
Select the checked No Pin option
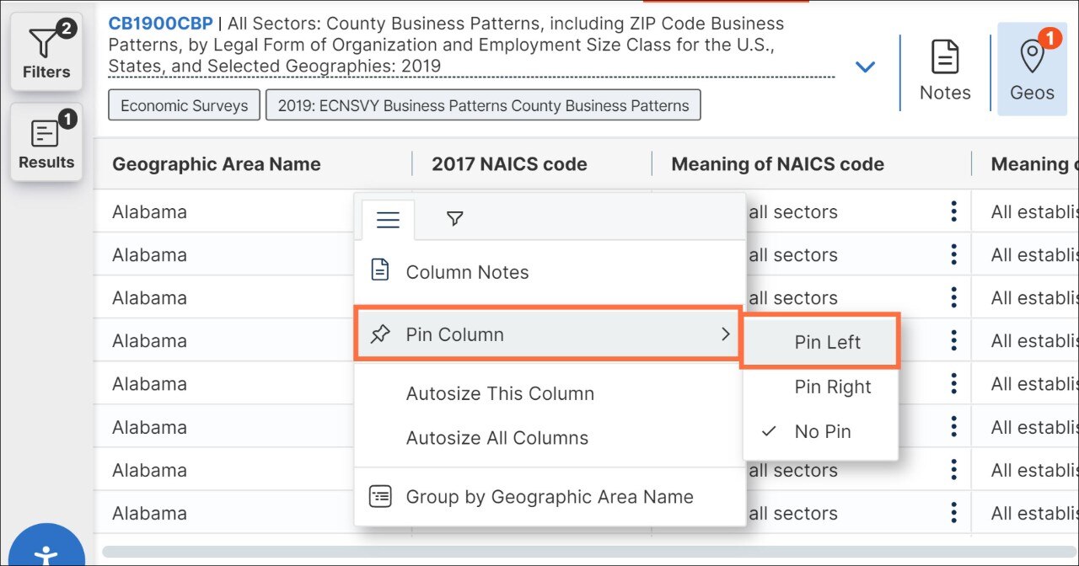point(821,431)
